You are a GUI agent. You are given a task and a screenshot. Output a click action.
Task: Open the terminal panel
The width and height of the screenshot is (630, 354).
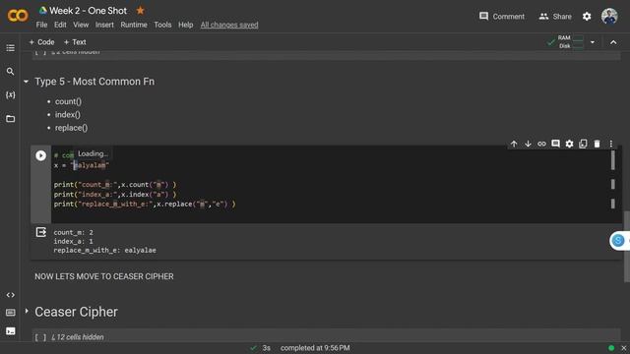click(x=11, y=331)
